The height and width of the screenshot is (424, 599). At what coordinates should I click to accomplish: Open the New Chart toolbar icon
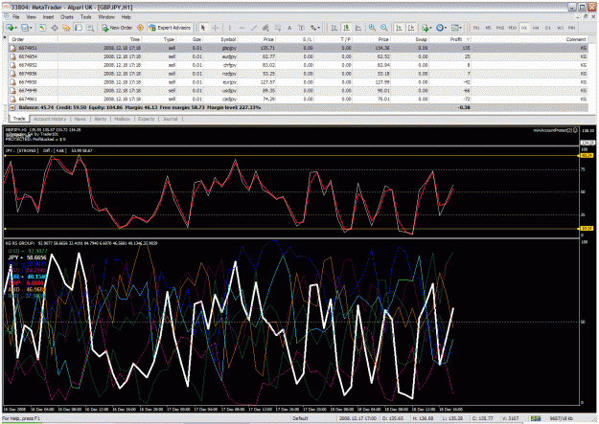(x=10, y=28)
